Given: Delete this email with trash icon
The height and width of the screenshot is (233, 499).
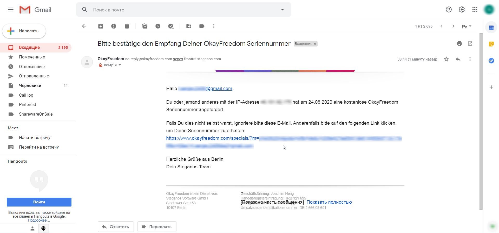Looking at the screenshot, I should point(127,26).
